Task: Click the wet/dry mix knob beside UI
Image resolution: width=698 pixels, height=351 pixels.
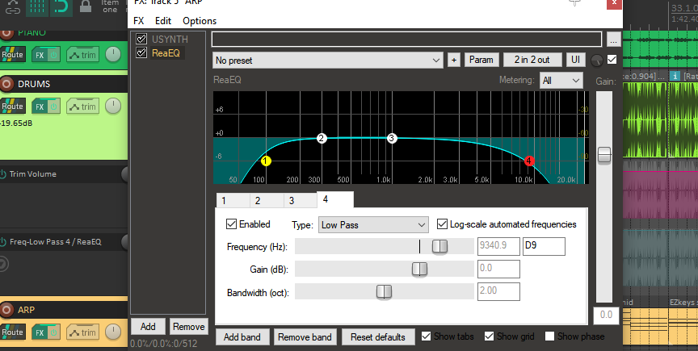Action: (597, 61)
